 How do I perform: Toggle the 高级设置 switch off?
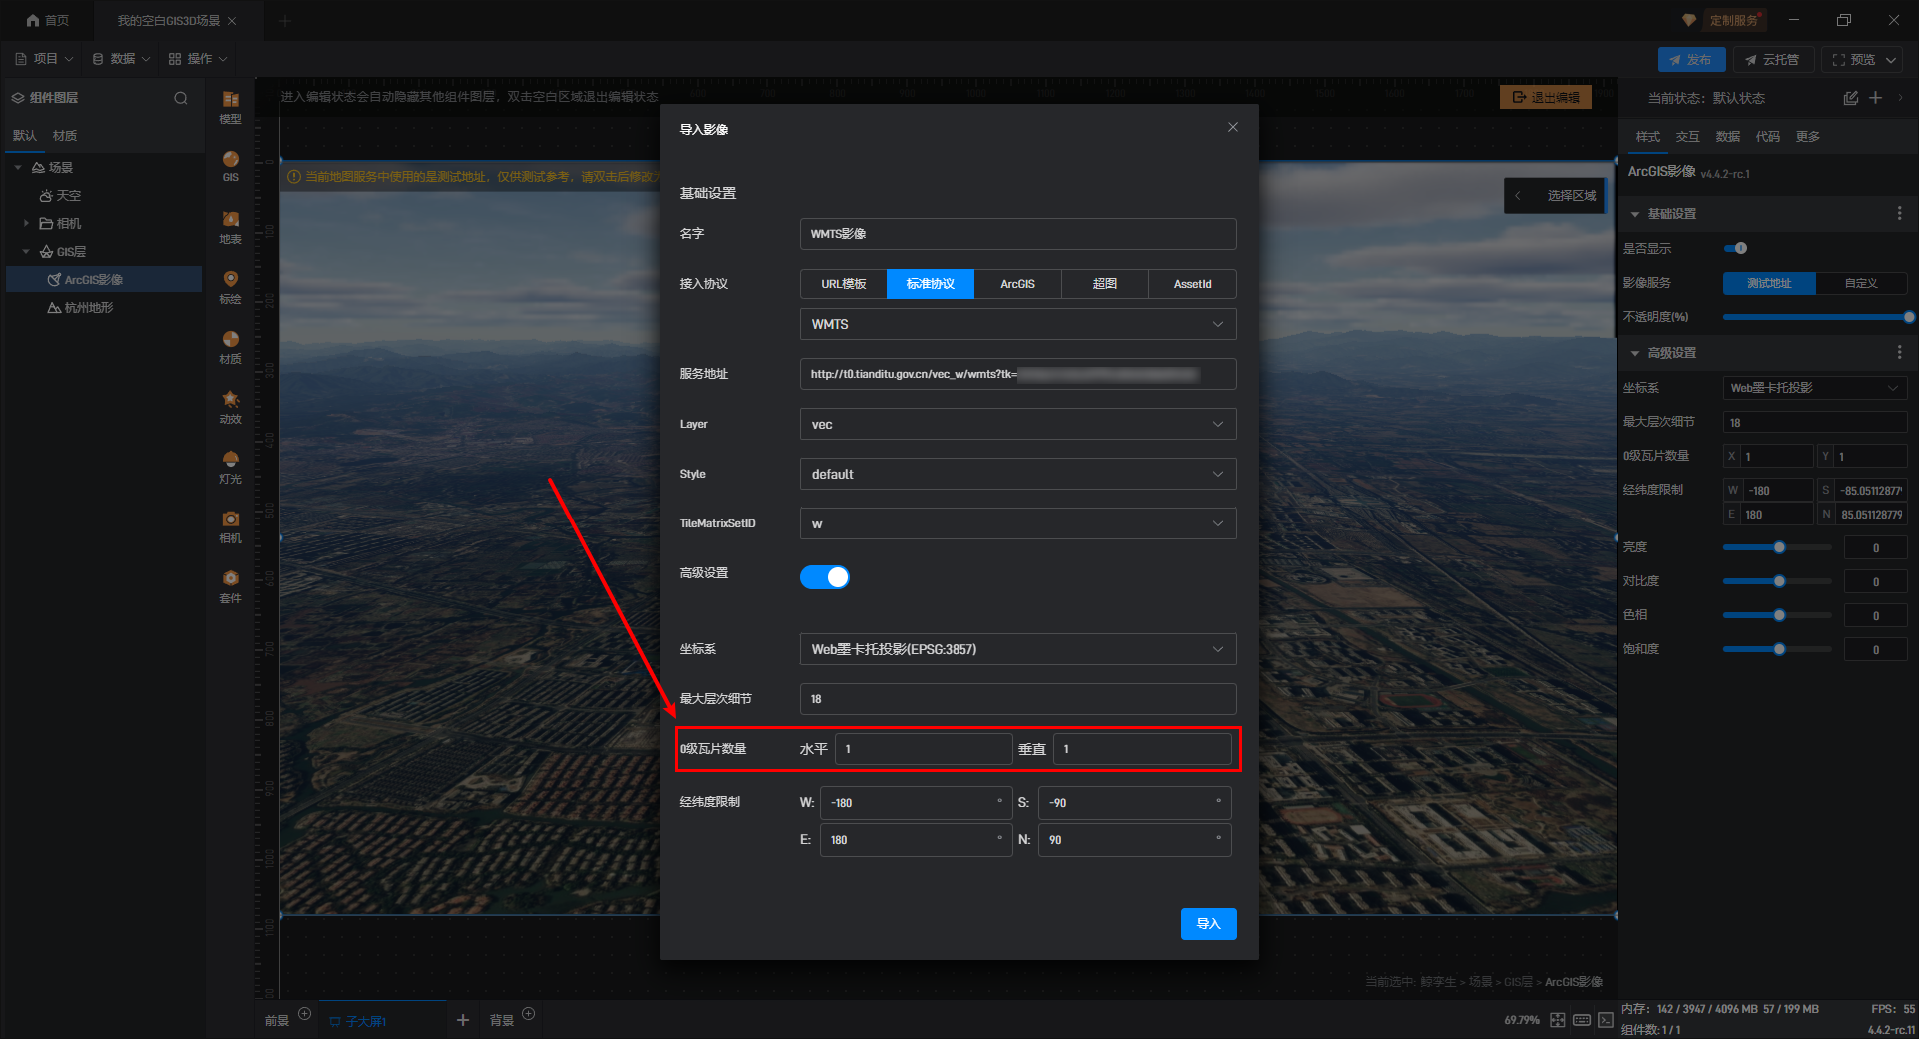click(824, 577)
